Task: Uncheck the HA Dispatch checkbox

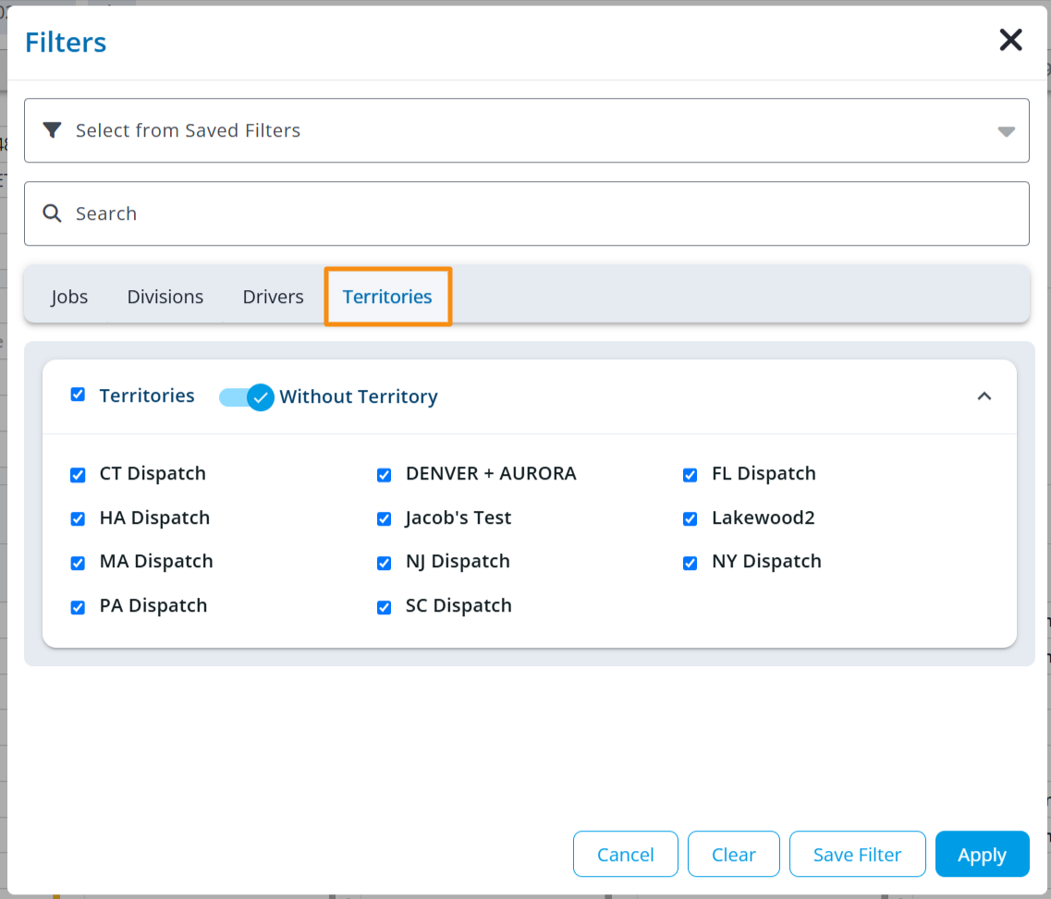Action: [78, 519]
